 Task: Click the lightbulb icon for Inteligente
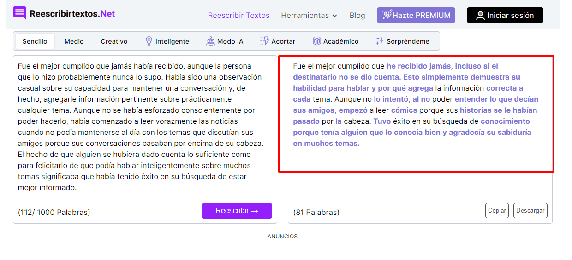tap(149, 41)
